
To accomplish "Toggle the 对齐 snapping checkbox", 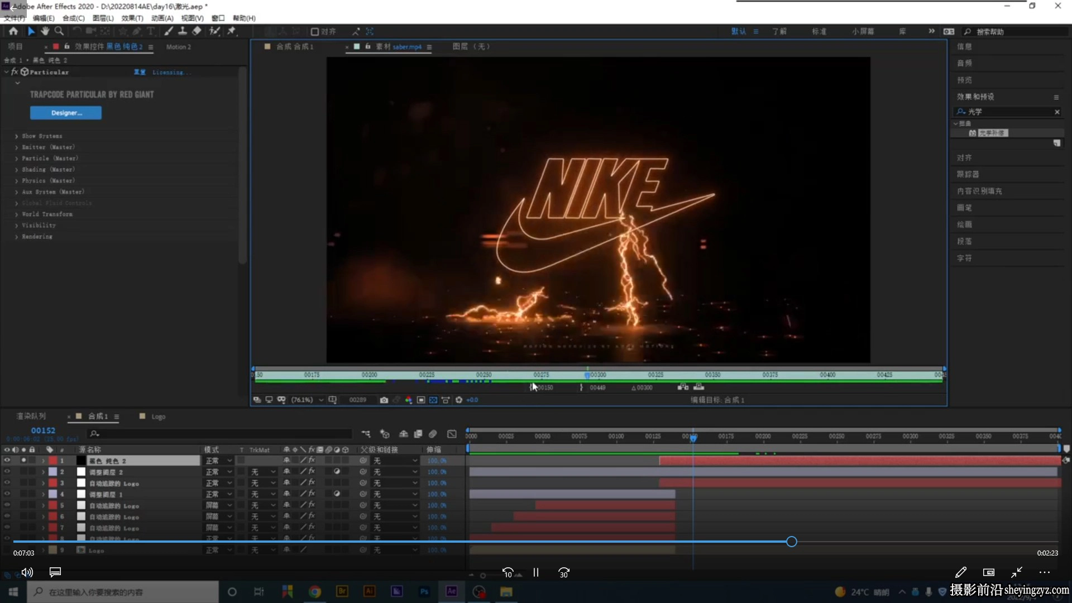I will click(x=315, y=32).
